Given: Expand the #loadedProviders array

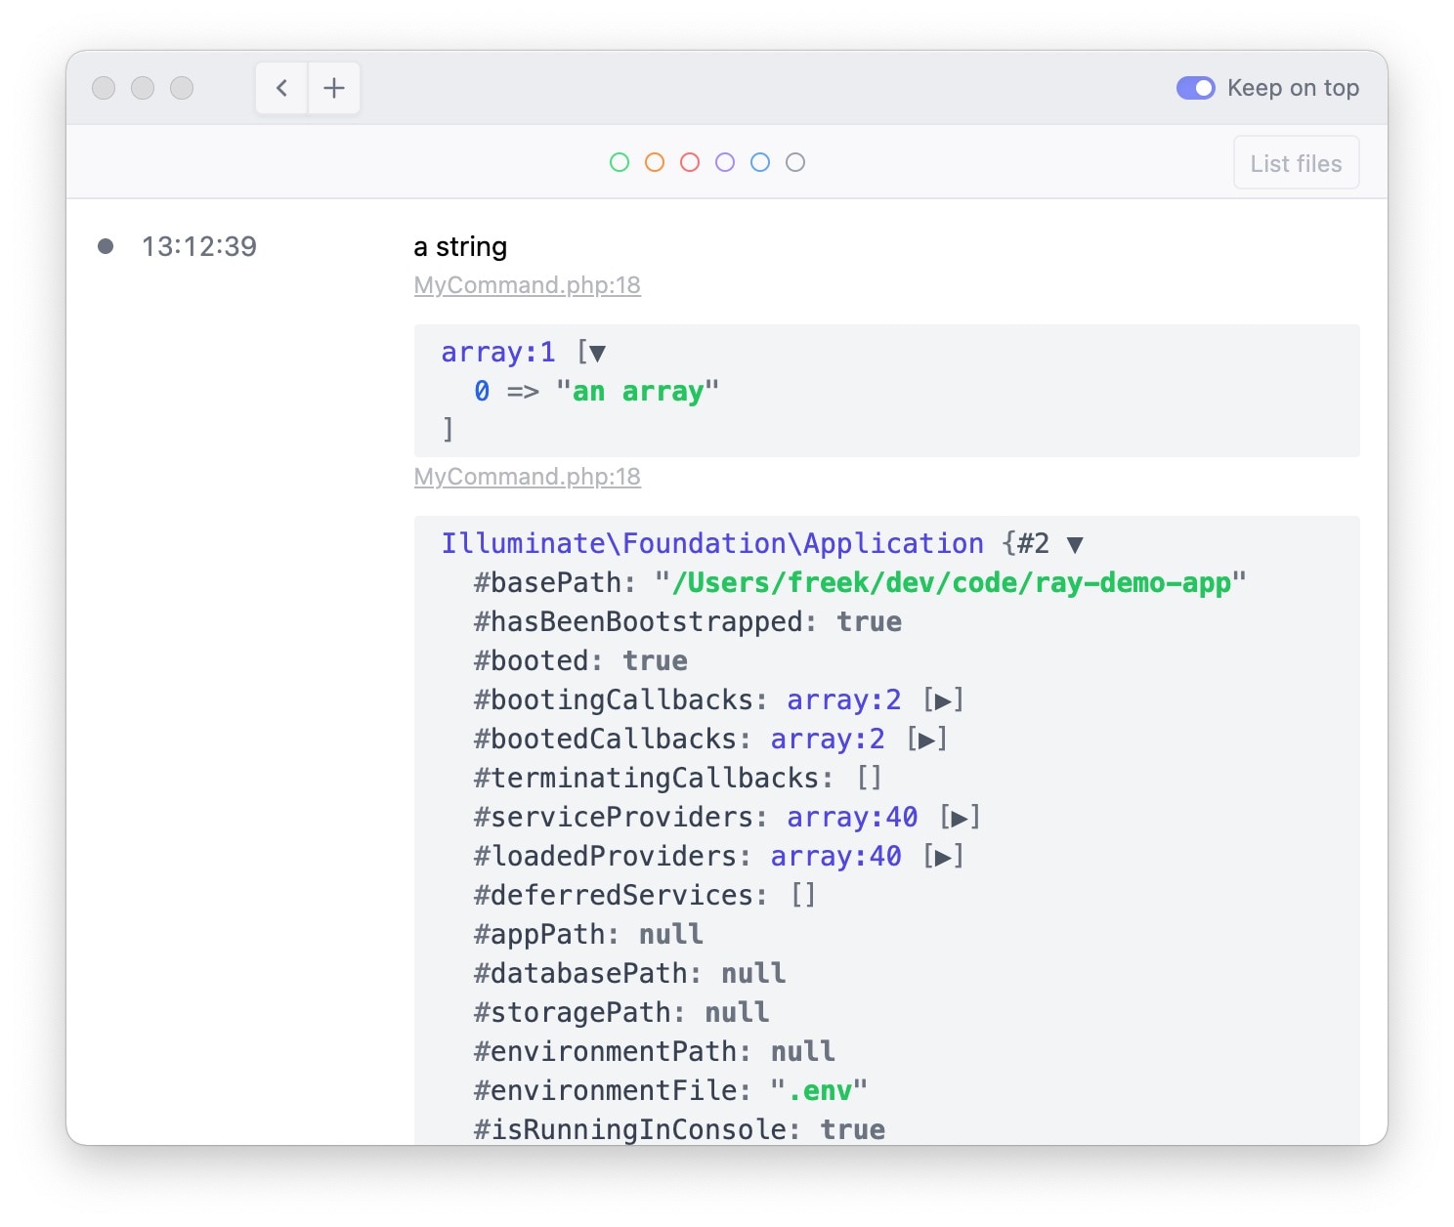Looking at the screenshot, I should [942, 857].
